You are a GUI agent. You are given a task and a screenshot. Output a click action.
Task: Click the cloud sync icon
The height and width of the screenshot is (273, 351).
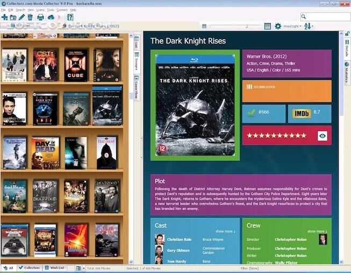[x=51, y=17]
